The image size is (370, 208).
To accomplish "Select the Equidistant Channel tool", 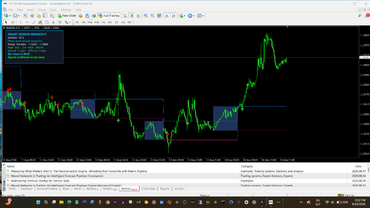I will pyautogui.click(x=40, y=22).
